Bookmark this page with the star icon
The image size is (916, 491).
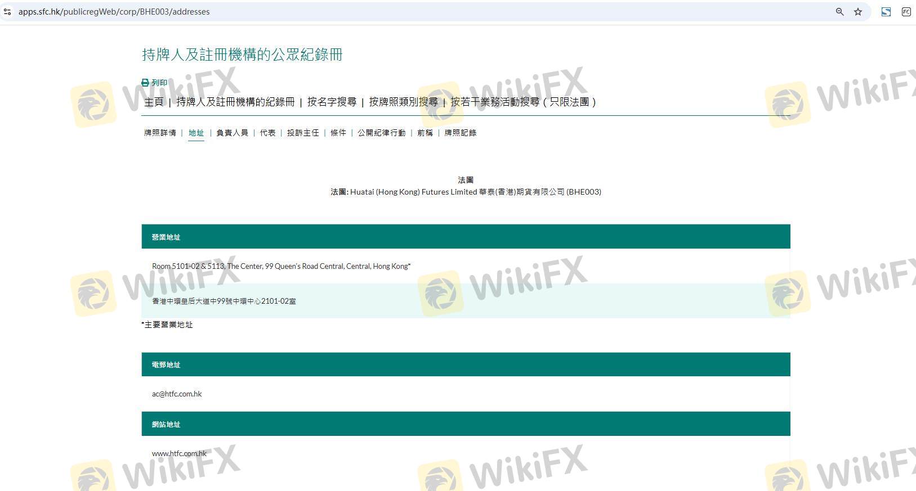[x=858, y=12]
